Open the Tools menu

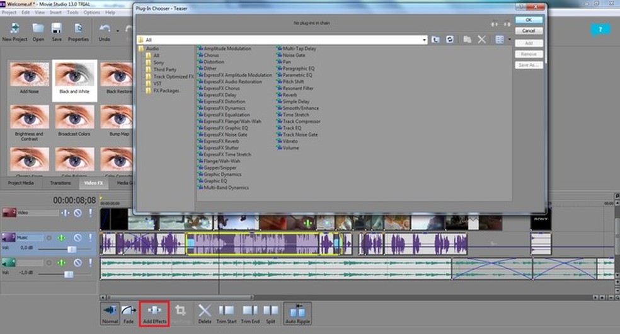72,12
